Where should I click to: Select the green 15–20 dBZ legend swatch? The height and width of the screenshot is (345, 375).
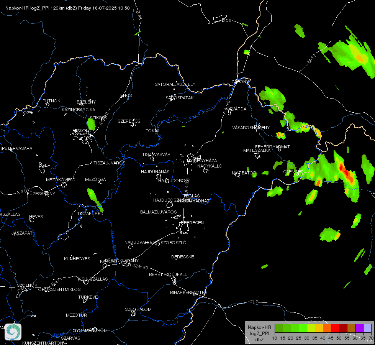(287, 328)
